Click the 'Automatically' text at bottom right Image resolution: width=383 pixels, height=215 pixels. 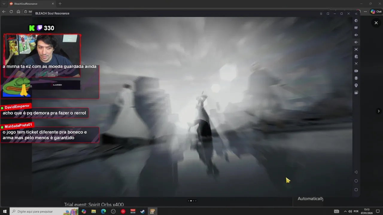point(310,199)
